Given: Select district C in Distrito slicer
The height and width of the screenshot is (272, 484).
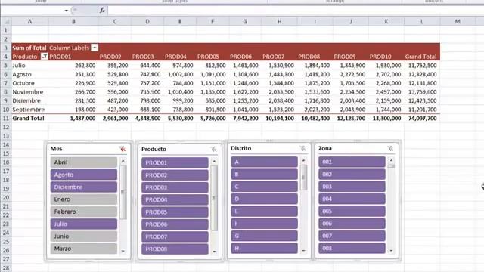Looking at the screenshot, I should tap(264, 187).
